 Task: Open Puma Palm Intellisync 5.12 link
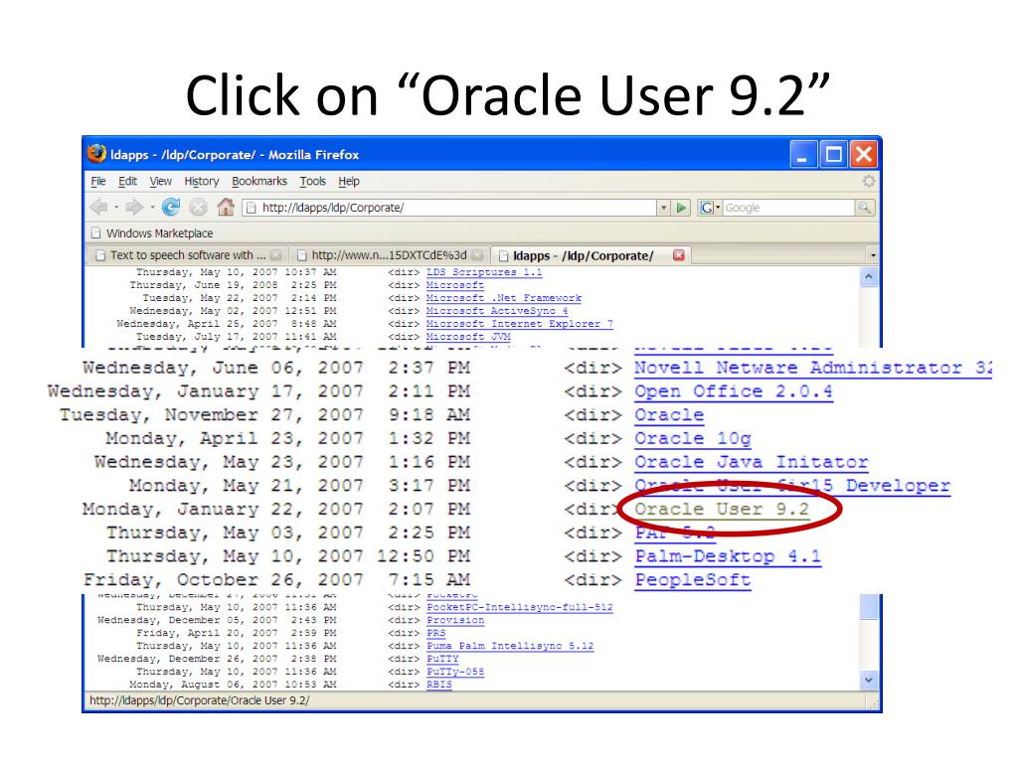[510, 646]
